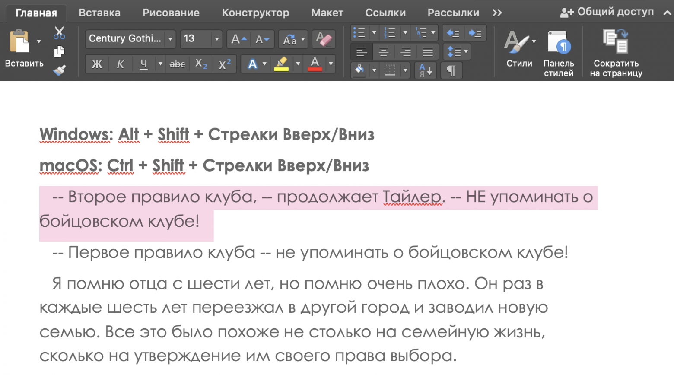Show paragraph marks with ¶ icon

tap(451, 70)
